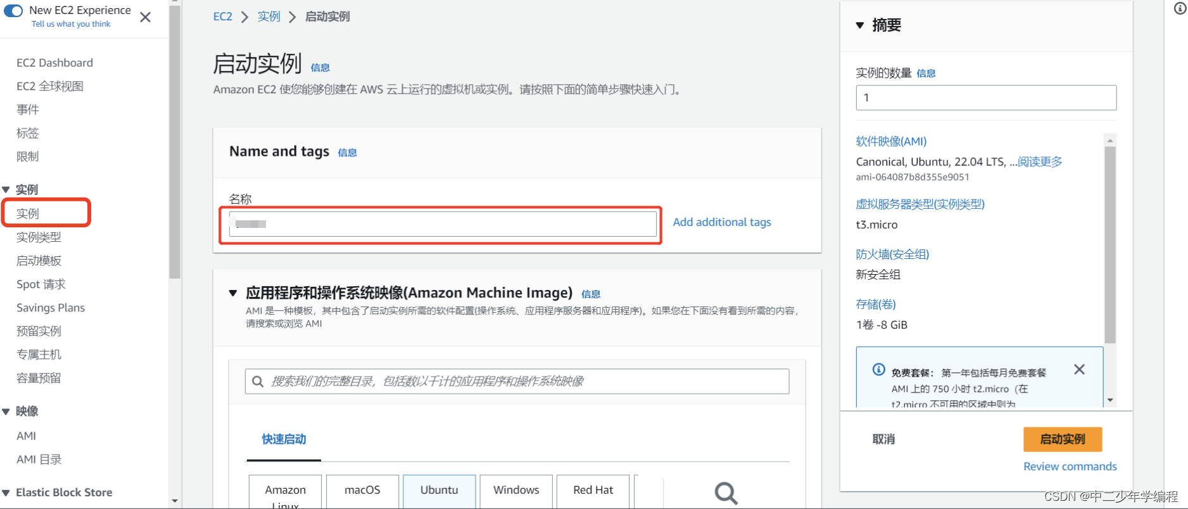1188x509 pixels.
Task: Open 启动模板 in the sidebar
Action: pos(39,260)
